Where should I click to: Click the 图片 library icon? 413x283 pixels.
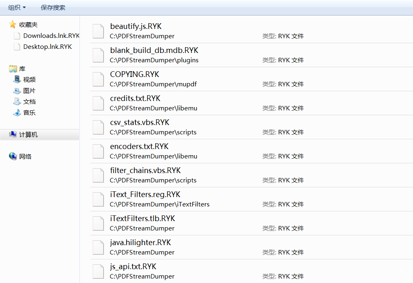click(17, 91)
